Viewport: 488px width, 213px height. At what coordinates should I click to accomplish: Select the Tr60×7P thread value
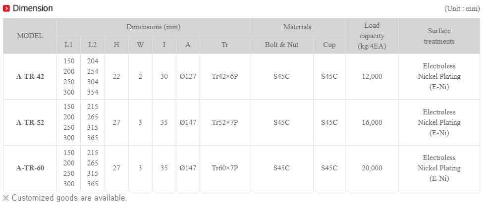coord(225,168)
